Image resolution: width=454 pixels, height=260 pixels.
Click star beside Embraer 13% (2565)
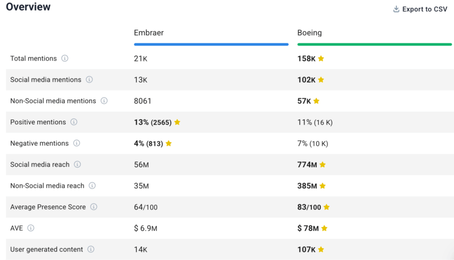pyautogui.click(x=177, y=122)
